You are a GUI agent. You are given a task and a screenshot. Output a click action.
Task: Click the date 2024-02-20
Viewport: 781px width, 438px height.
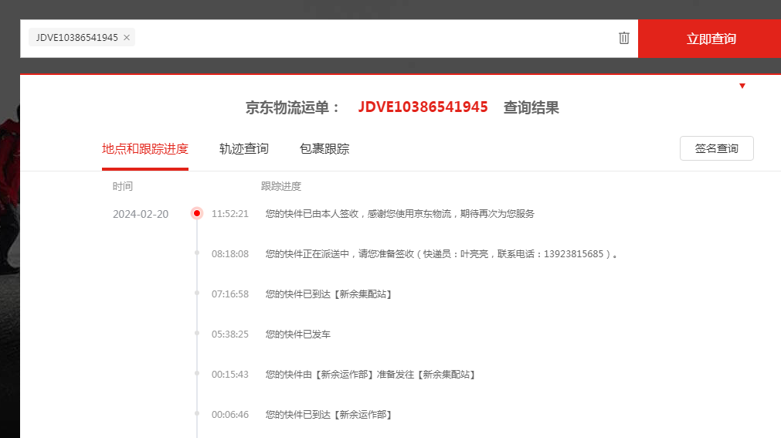coord(141,214)
